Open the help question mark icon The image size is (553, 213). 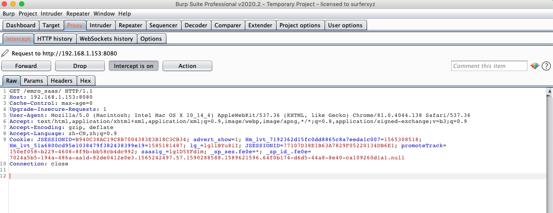tap(546, 66)
